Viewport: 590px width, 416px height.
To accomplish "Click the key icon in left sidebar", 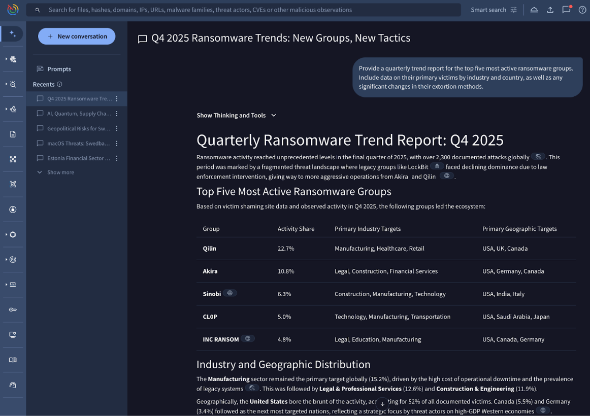I will tap(13, 310).
